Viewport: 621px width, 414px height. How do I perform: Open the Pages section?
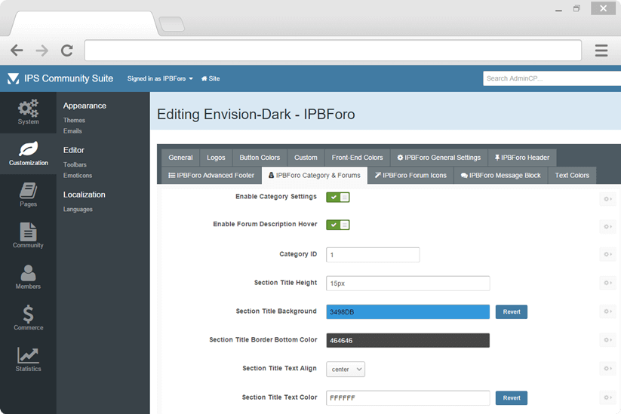(28, 195)
